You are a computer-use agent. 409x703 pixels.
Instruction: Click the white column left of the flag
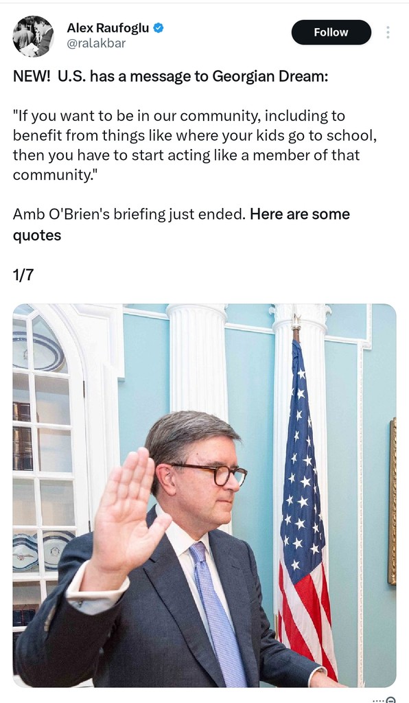tap(198, 363)
